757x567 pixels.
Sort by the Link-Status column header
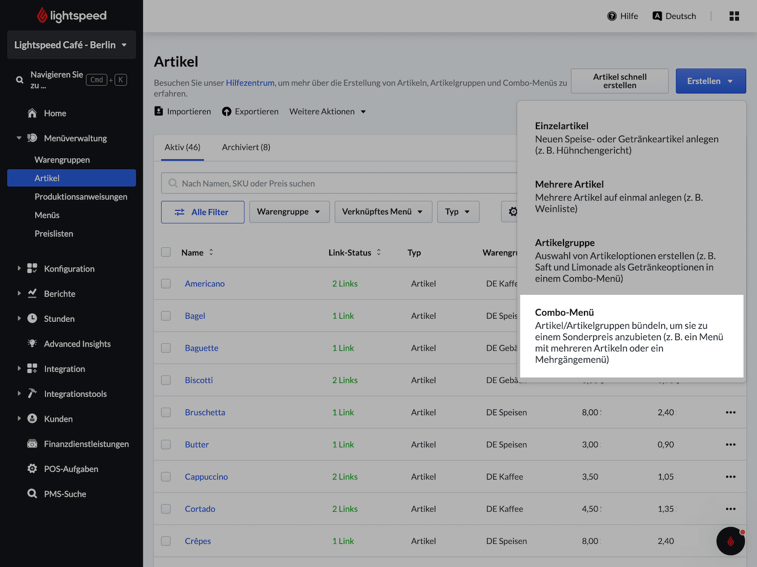pos(355,252)
